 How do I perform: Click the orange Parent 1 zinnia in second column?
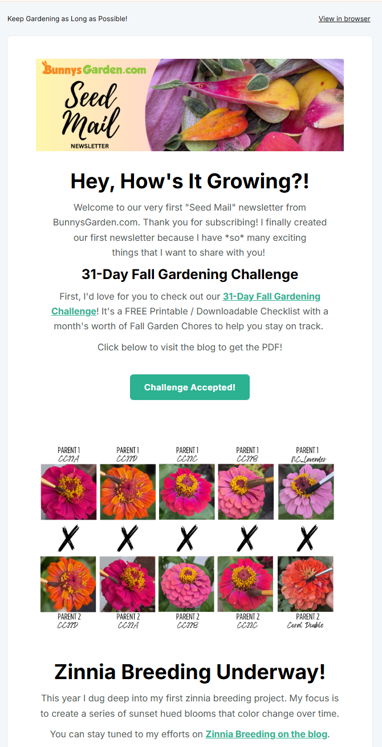pos(128,491)
